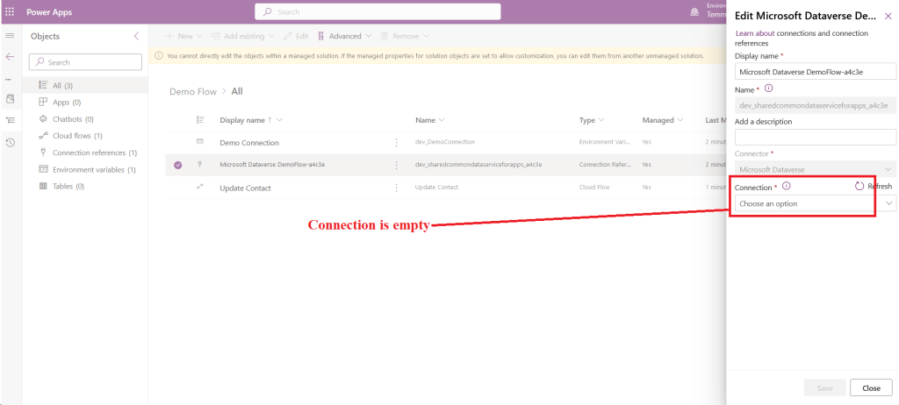Open the New dropdown in toolbar
This screenshot has width=899, height=405.
coord(184,36)
